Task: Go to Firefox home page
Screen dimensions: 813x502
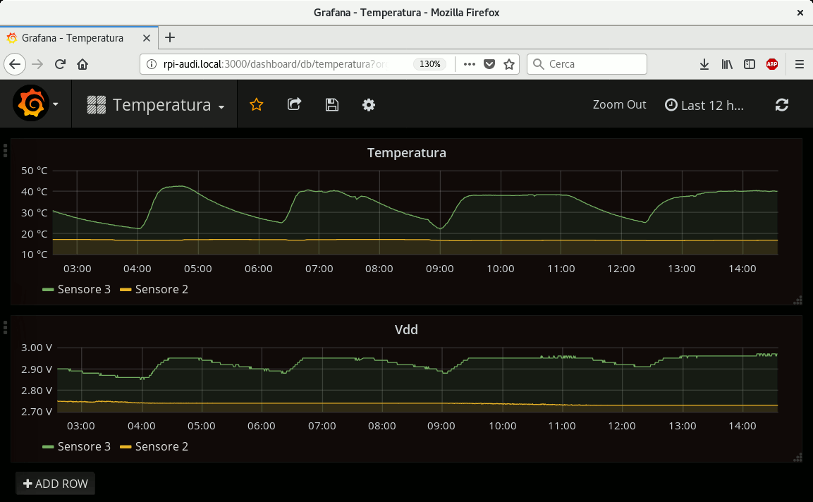Action: pyautogui.click(x=82, y=64)
